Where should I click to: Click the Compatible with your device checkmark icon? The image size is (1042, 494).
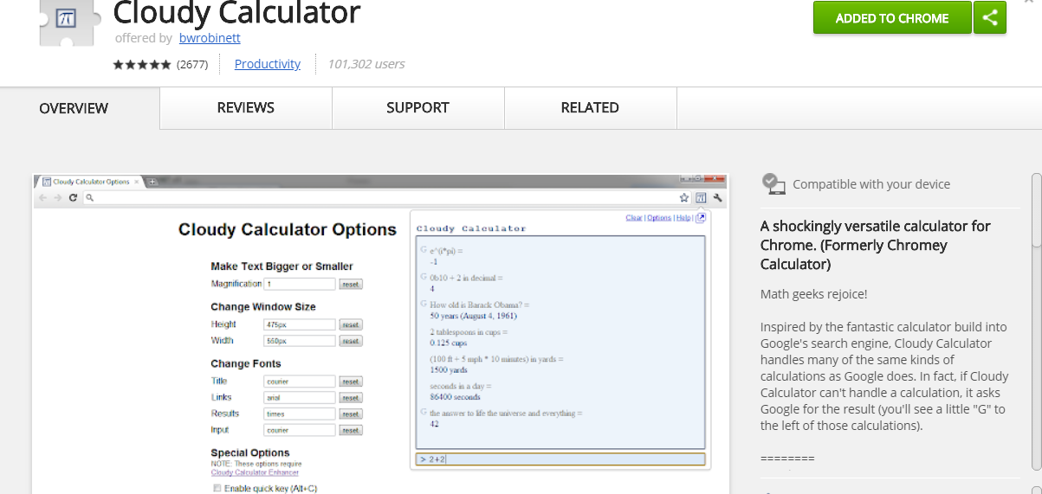point(773,183)
